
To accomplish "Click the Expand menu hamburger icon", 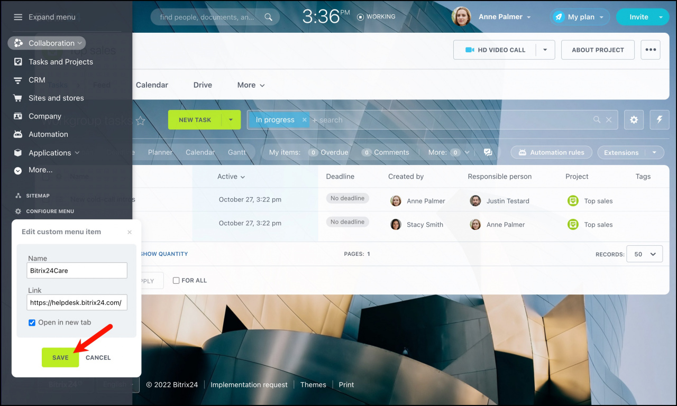I will 18,17.
